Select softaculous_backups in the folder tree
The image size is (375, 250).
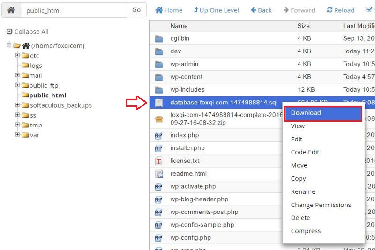coord(61,105)
